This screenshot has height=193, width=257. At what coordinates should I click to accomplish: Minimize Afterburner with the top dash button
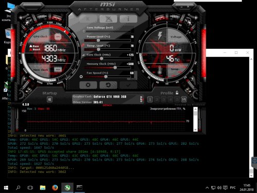click(x=182, y=7)
